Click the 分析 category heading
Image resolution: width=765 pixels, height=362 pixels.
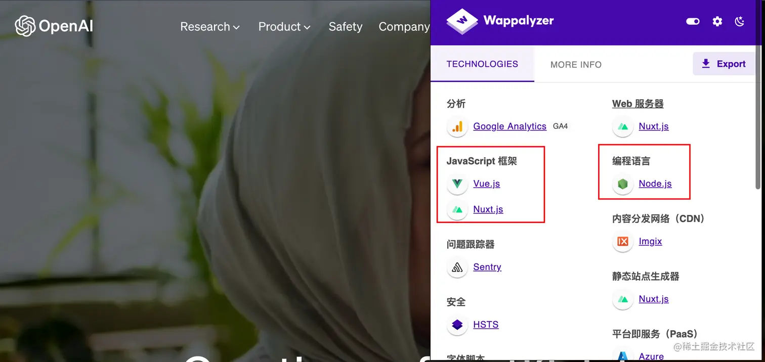[456, 104]
